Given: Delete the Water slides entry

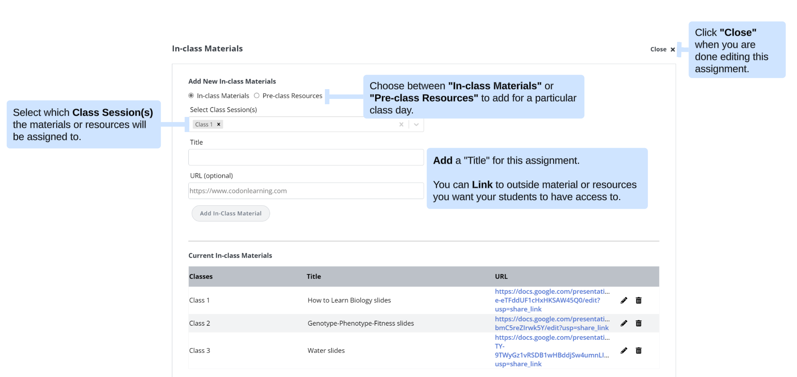Looking at the screenshot, I should coord(638,350).
